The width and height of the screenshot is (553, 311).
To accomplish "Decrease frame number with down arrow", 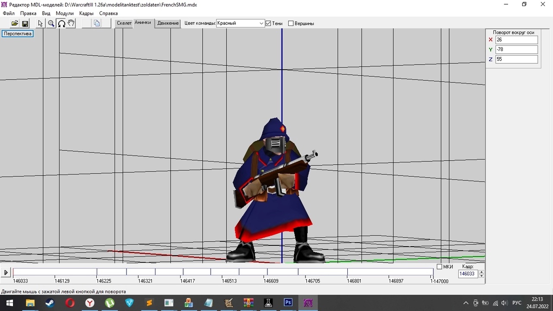I will (x=482, y=276).
